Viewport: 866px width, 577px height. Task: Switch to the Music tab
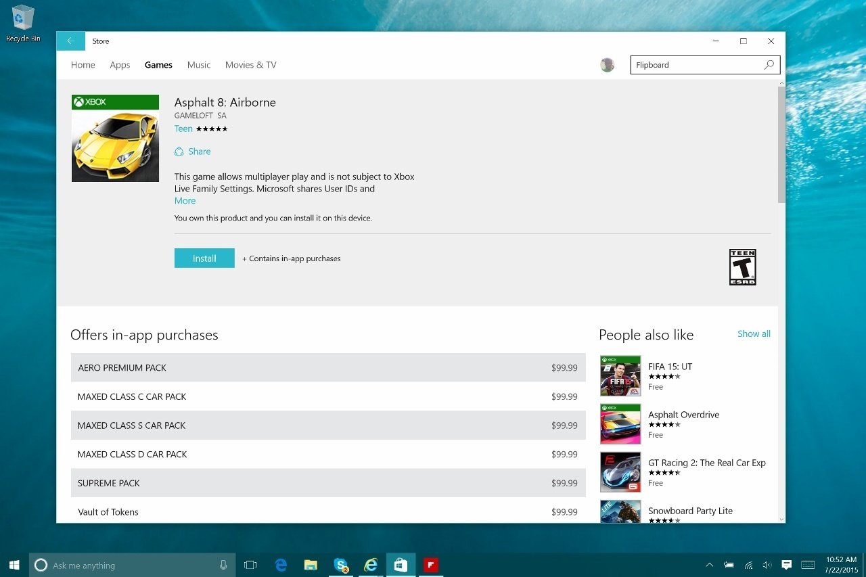pos(199,65)
